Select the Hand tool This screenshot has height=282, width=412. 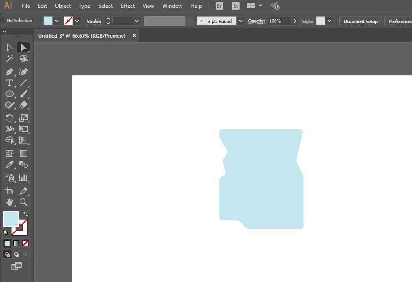(10, 202)
